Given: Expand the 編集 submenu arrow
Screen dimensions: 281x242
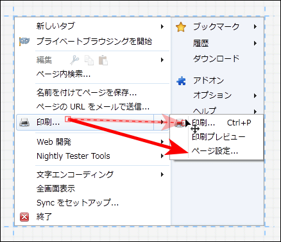Looking at the screenshot, I should click(x=162, y=60).
